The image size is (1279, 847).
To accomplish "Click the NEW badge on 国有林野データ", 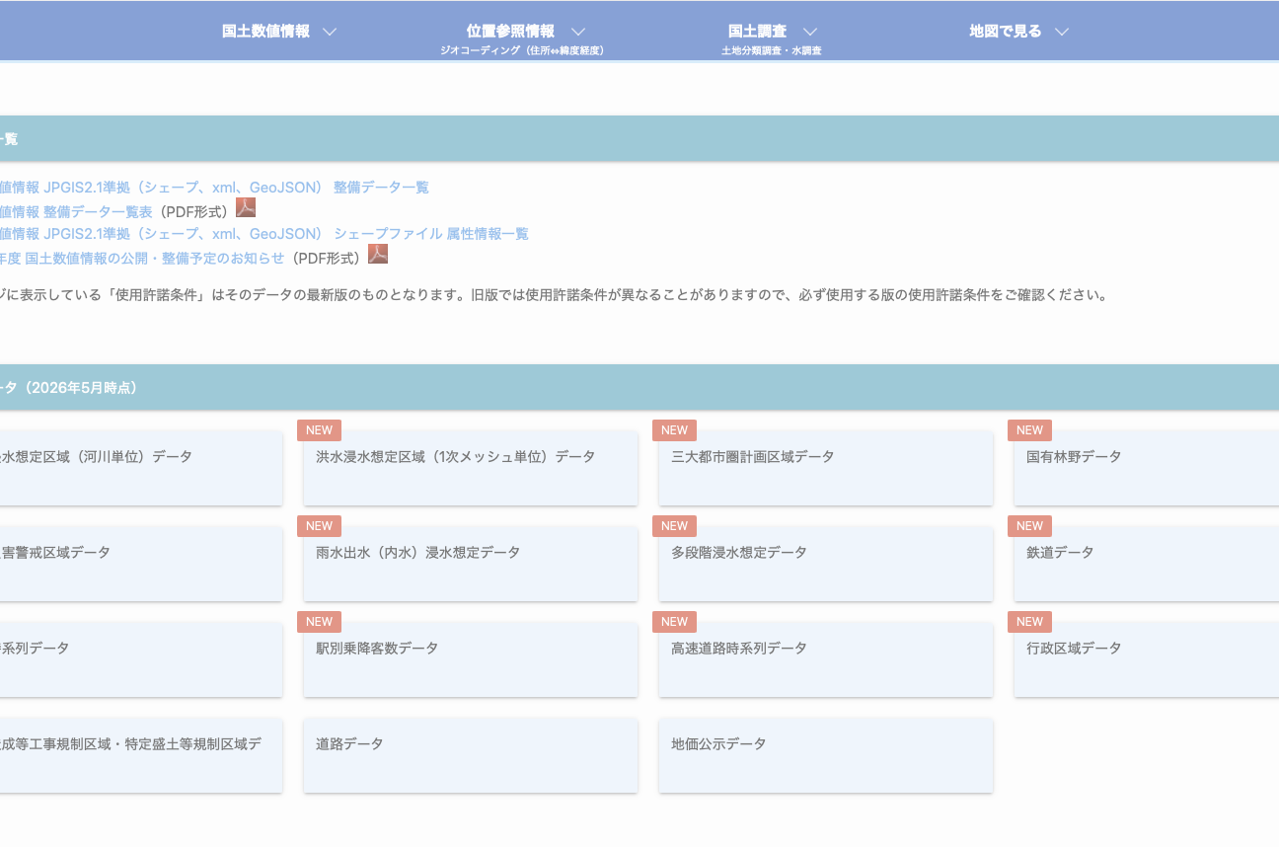I will coord(1029,429).
